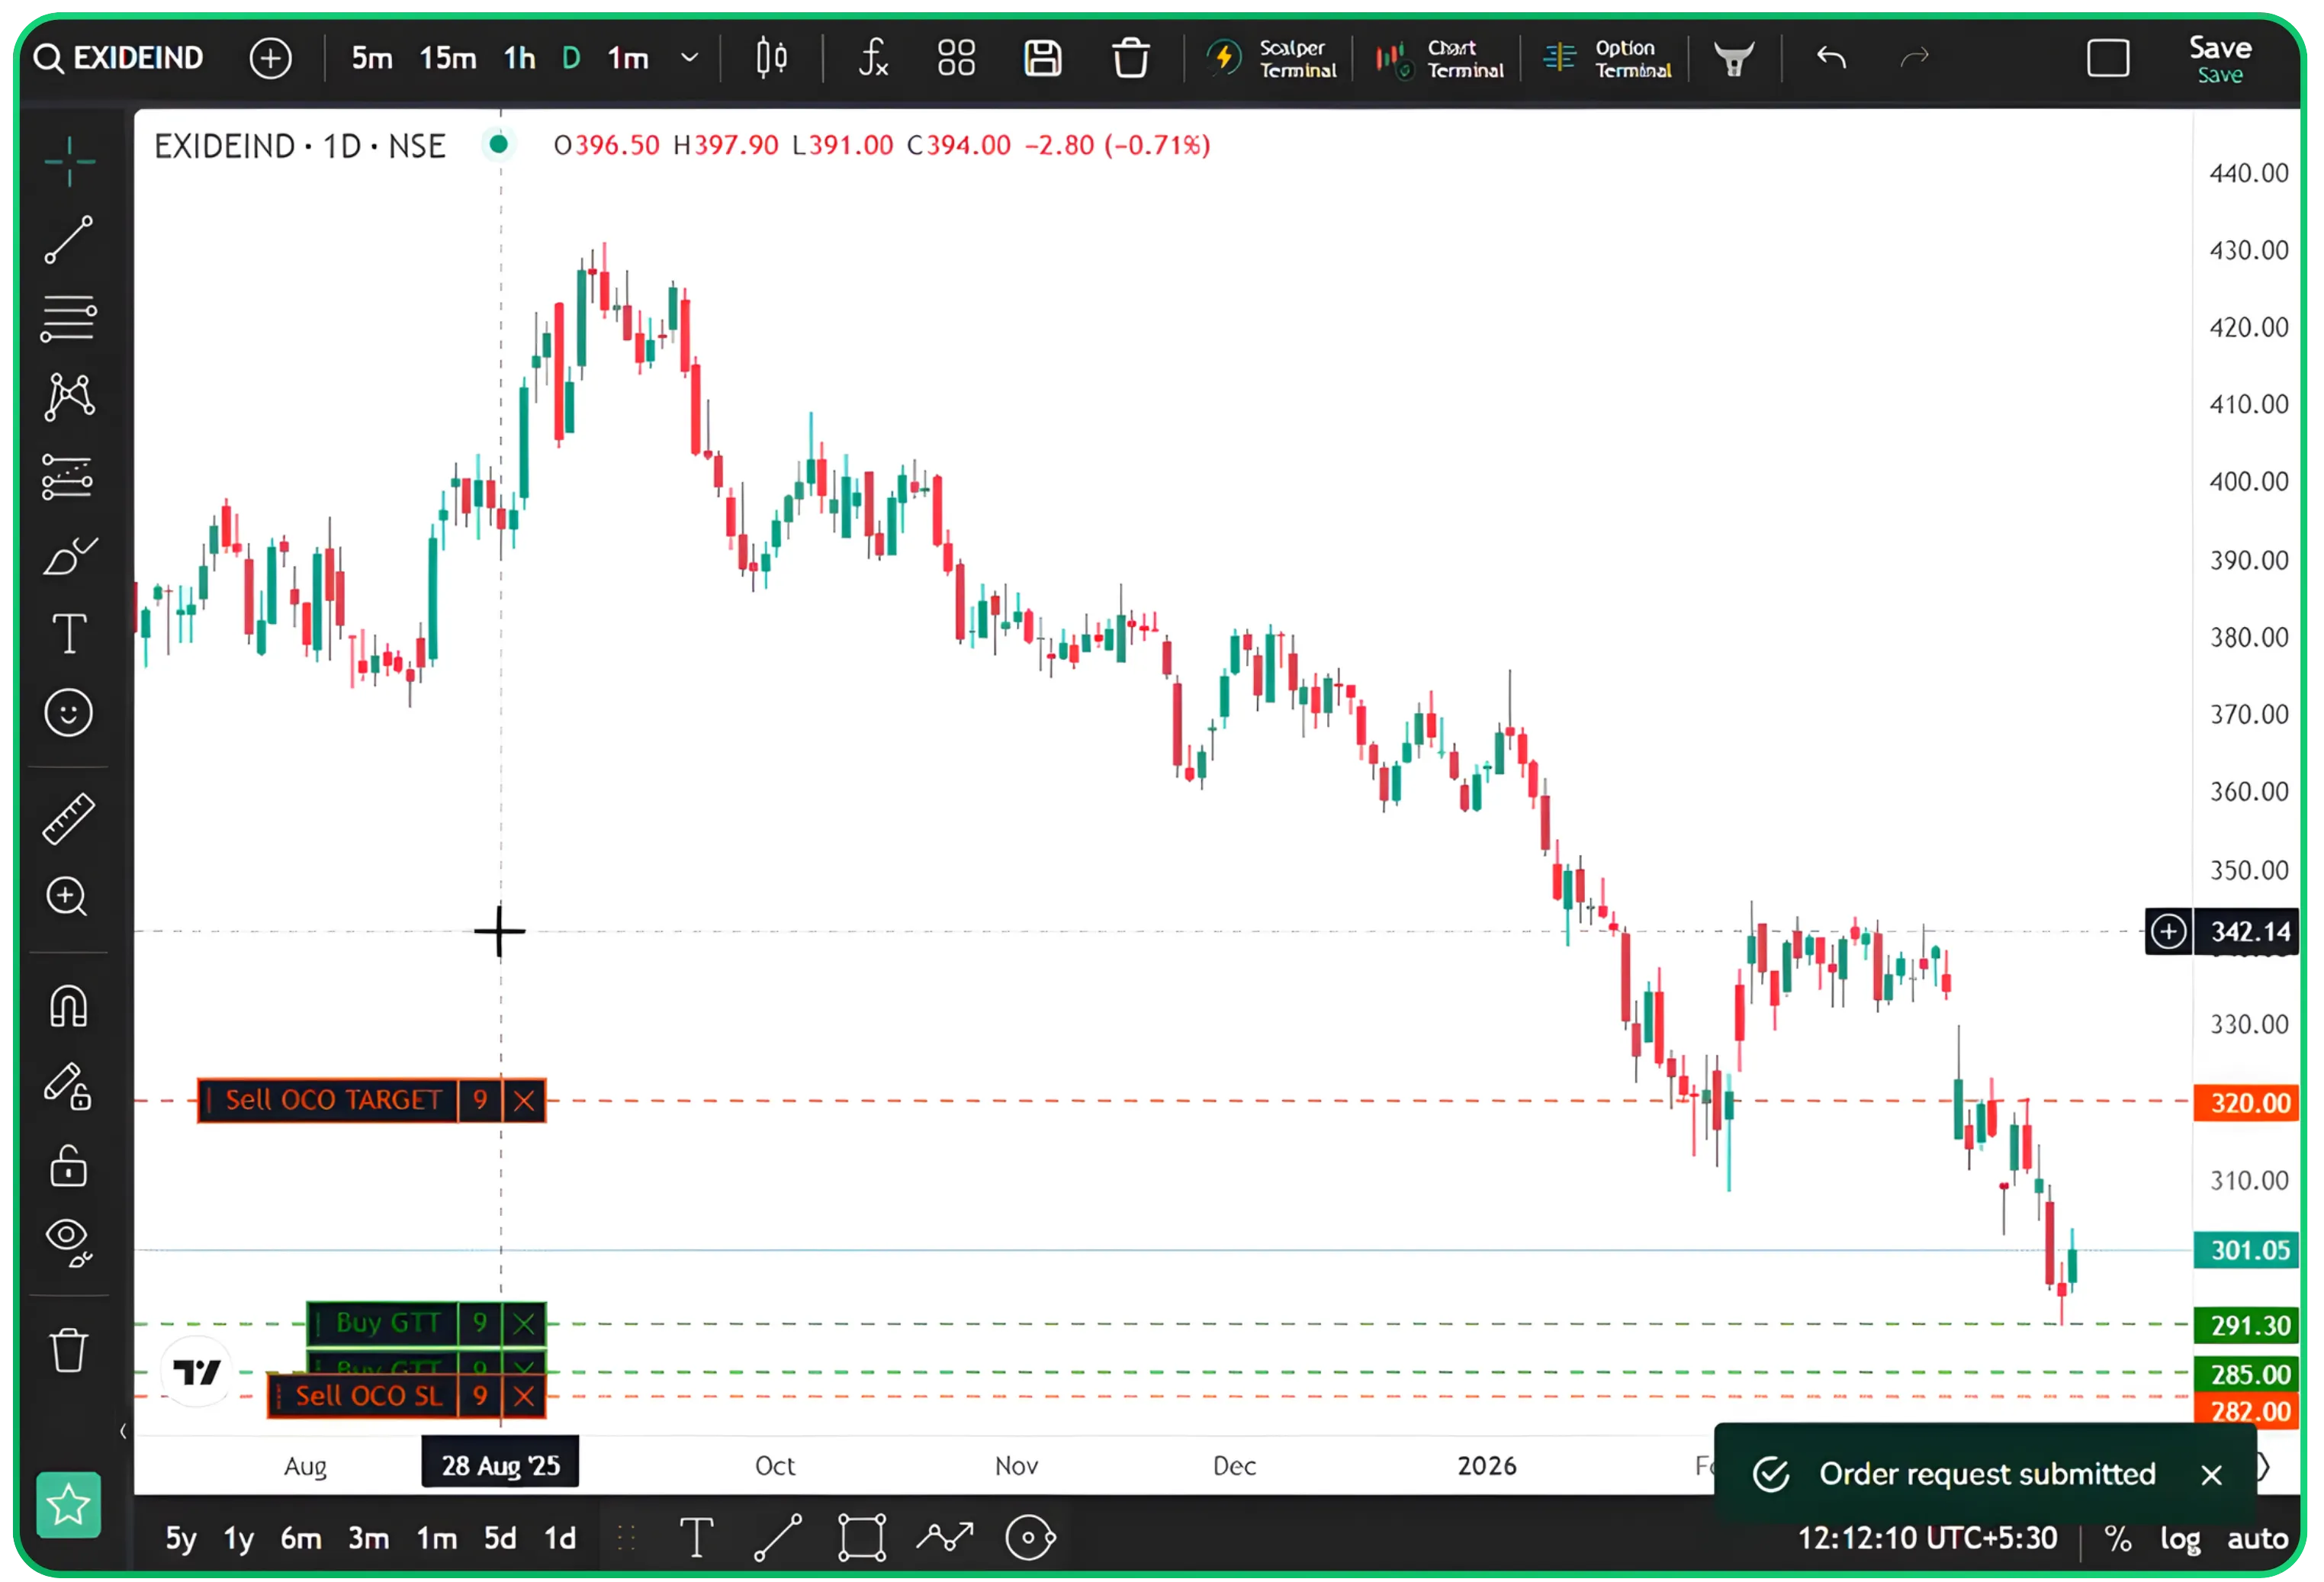Screen dimensions: 2324x1582
Task: Toggle lock all drawings
Action: [68, 1166]
